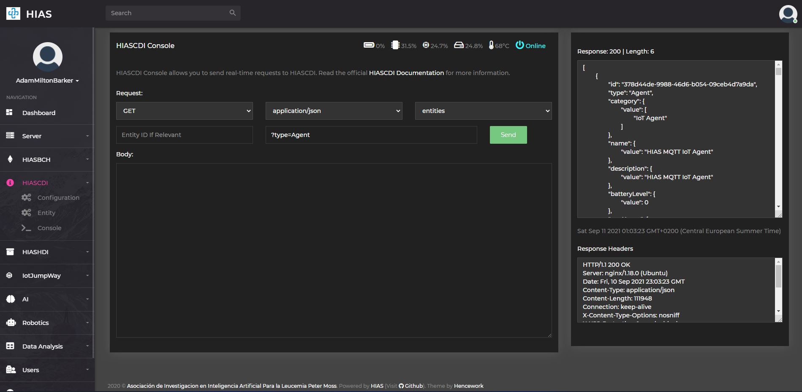
Task: Click the search magnifier icon
Action: [233, 13]
